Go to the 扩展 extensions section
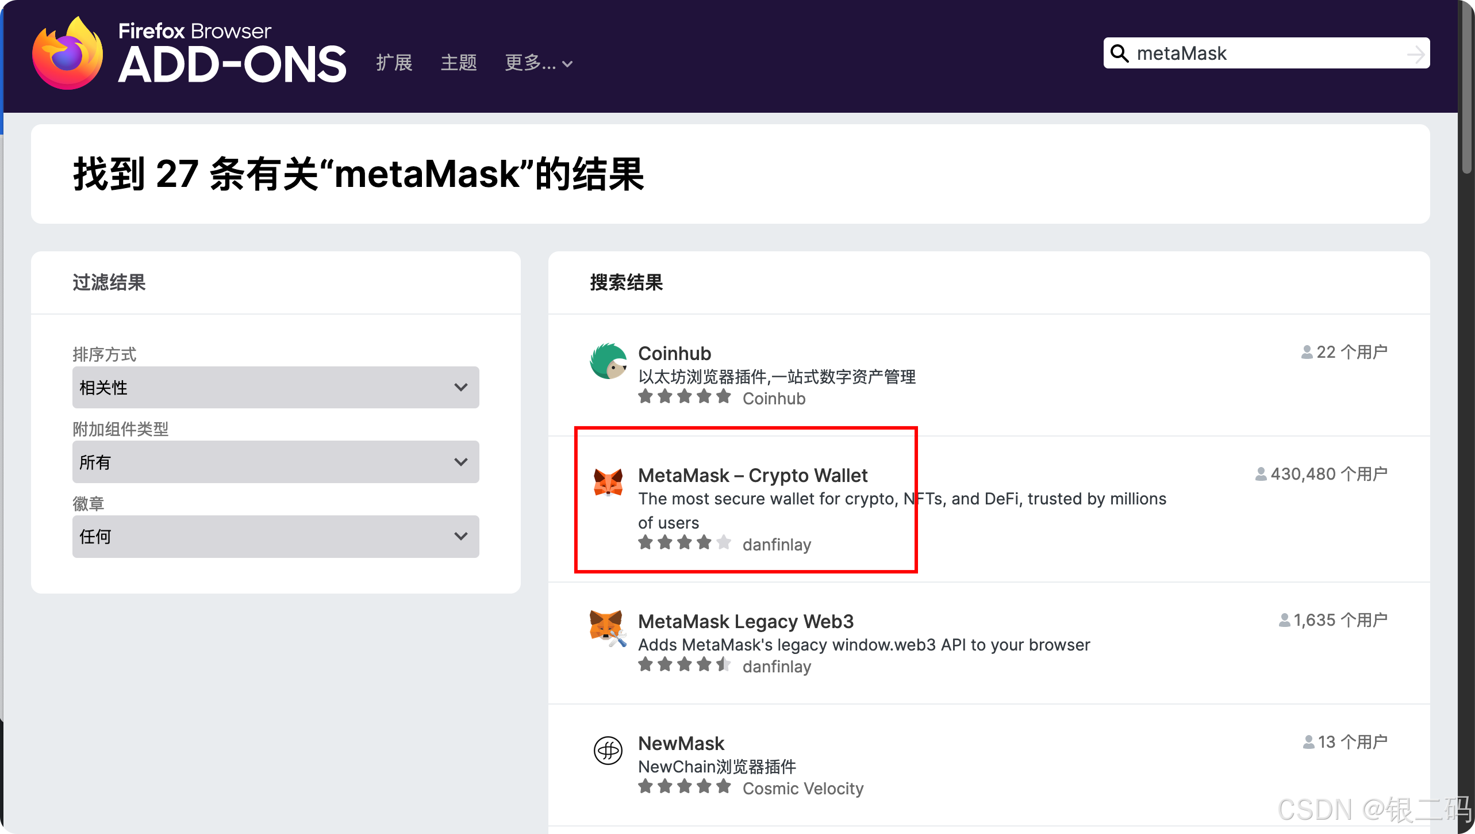The width and height of the screenshot is (1475, 834). [x=394, y=63]
